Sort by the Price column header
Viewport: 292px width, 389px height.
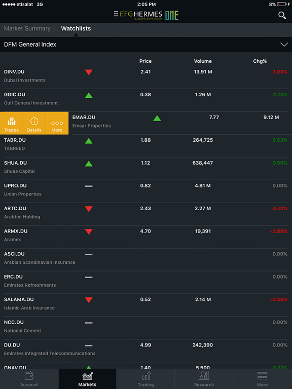point(145,61)
